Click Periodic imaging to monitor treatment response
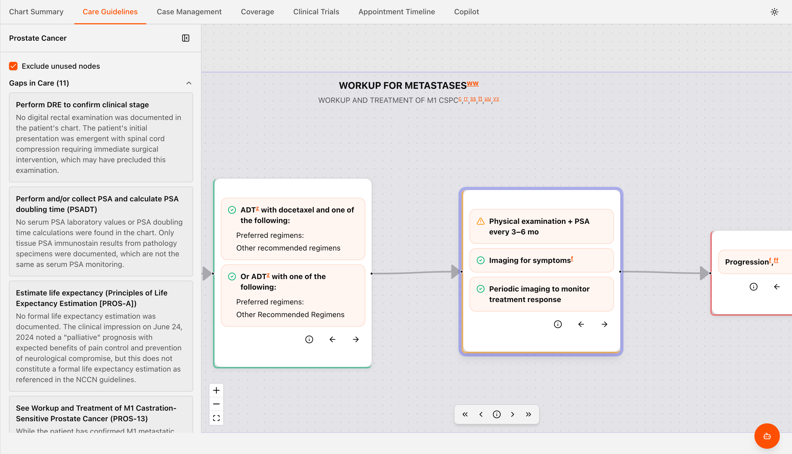 tap(541, 294)
